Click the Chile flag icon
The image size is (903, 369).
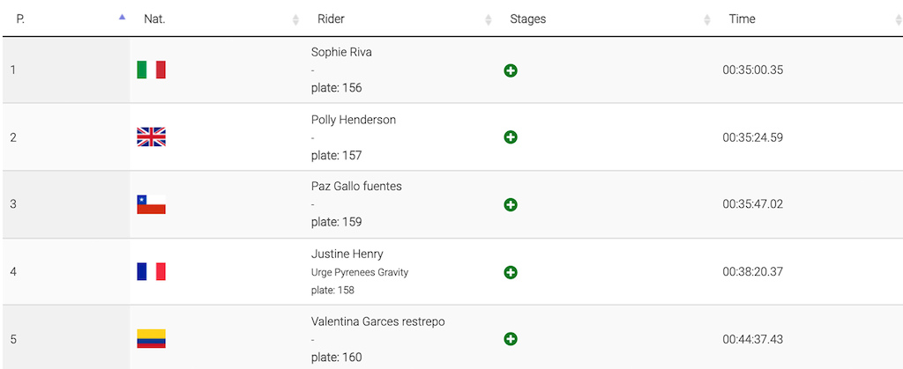pyautogui.click(x=152, y=204)
